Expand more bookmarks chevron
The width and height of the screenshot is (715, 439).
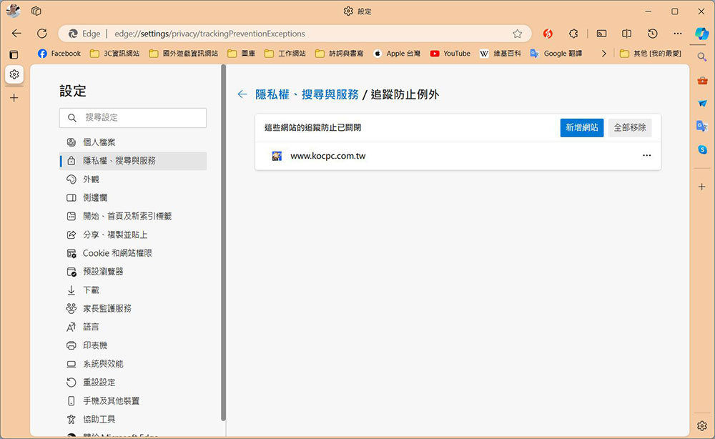603,54
